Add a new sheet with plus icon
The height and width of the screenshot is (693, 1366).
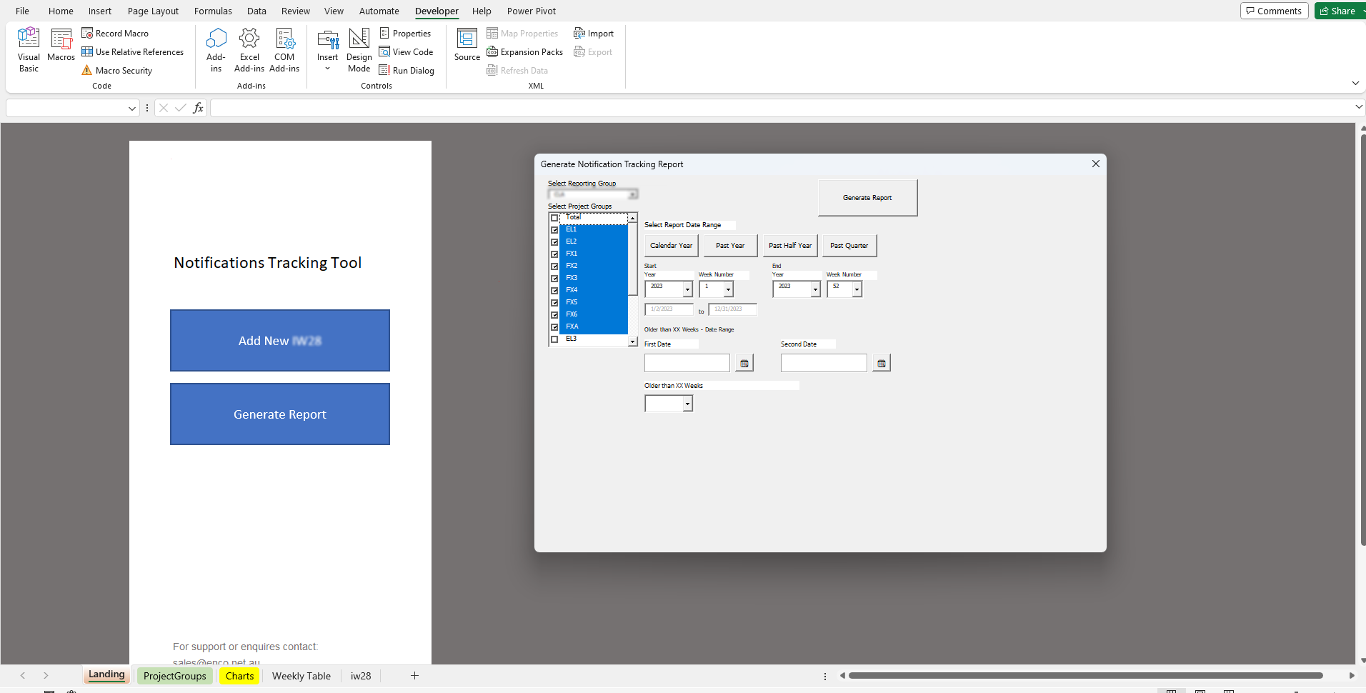coord(414,676)
